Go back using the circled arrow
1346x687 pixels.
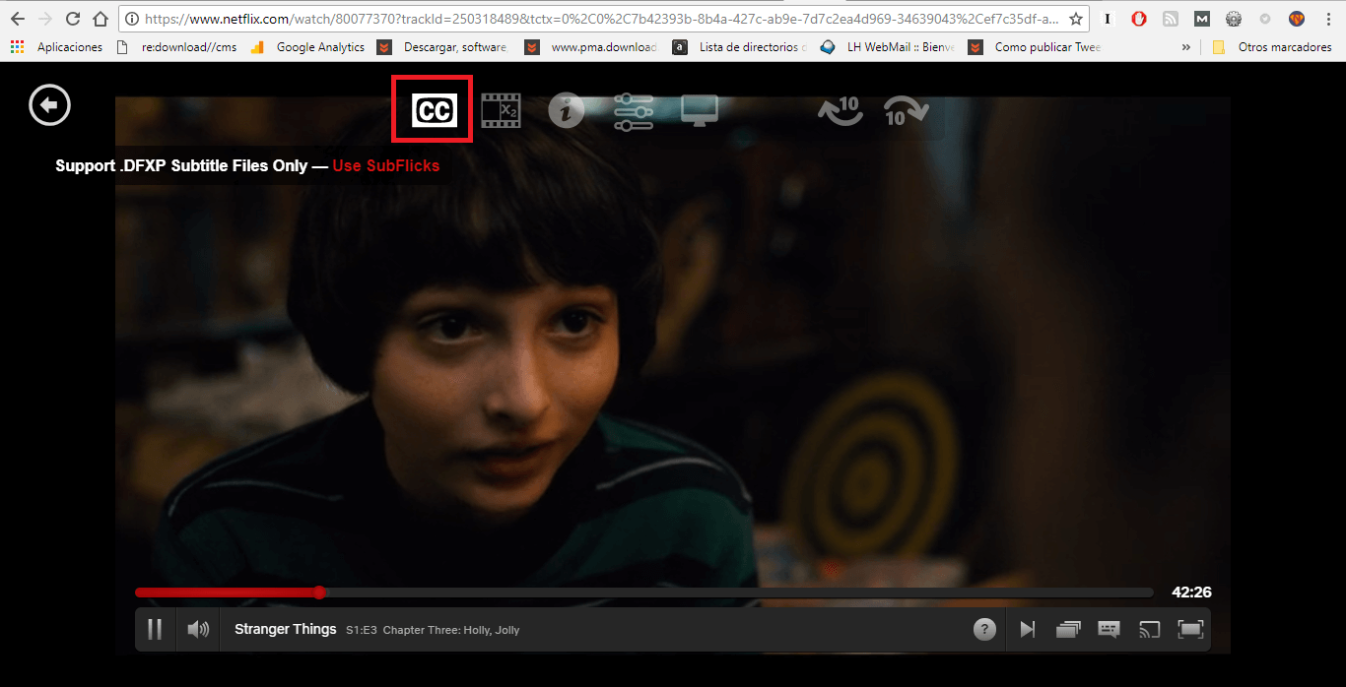[50, 104]
